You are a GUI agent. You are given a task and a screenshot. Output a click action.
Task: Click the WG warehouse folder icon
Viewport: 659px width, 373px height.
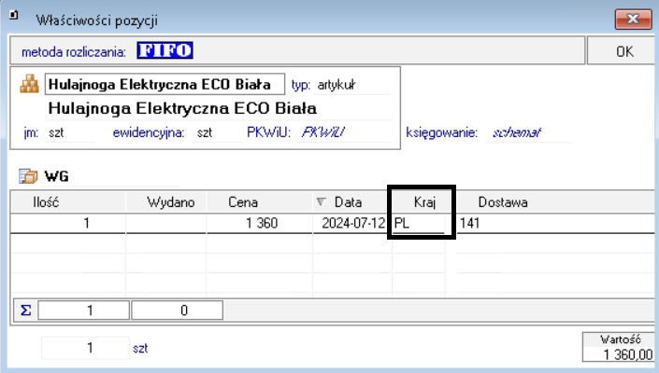[x=28, y=175]
